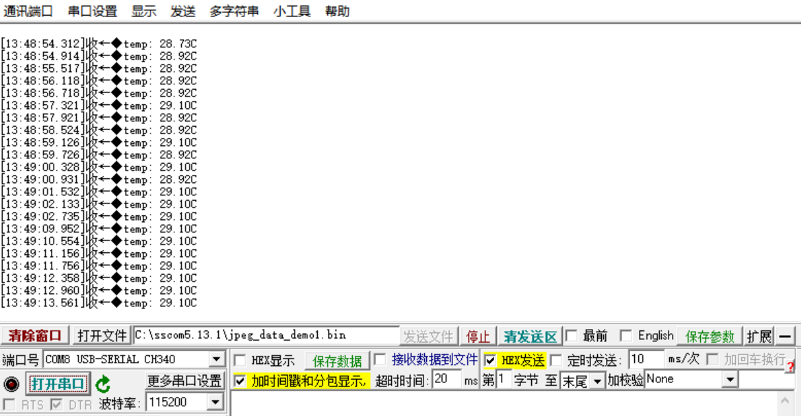Image resolution: width=801 pixels, height=416 pixels.
Task: Disable the 加时间戳和分包显示 timestamp checkbox
Action: 240,382
